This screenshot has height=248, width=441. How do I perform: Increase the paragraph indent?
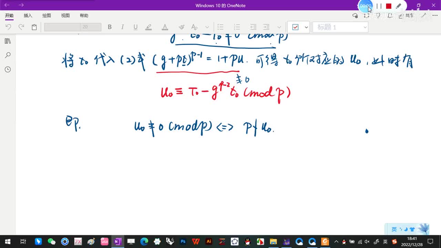pyautogui.click(x=266, y=27)
